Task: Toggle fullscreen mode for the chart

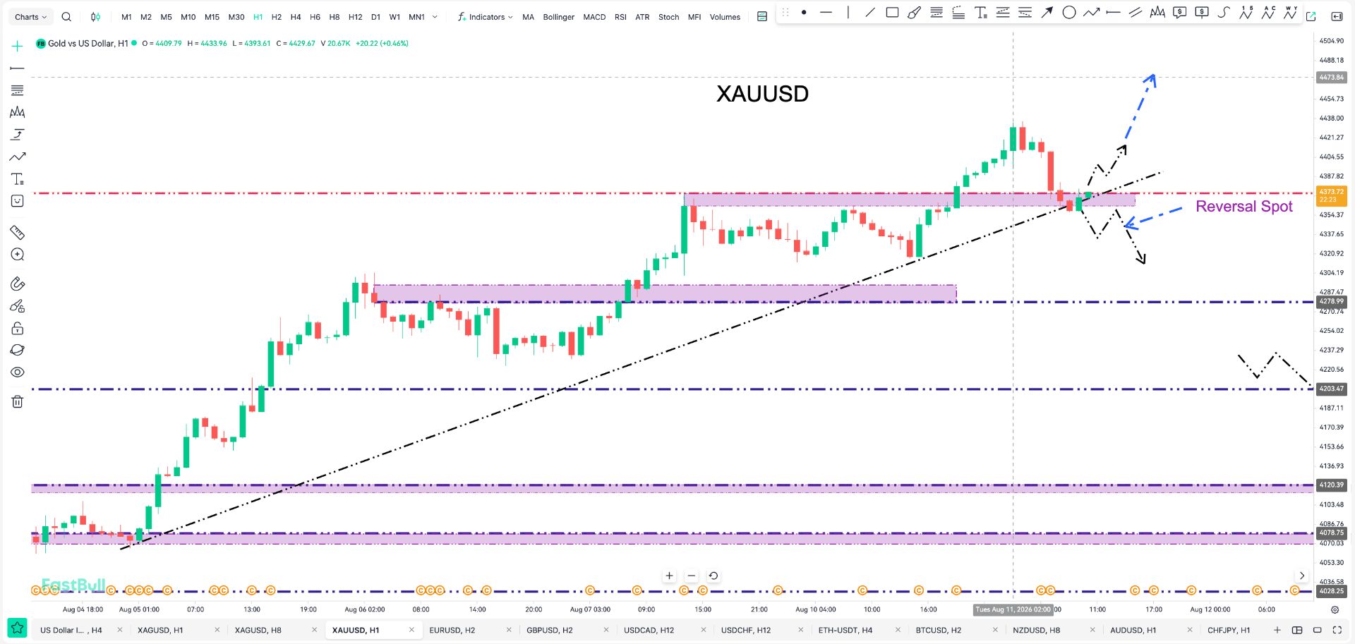Action: pos(1337,630)
